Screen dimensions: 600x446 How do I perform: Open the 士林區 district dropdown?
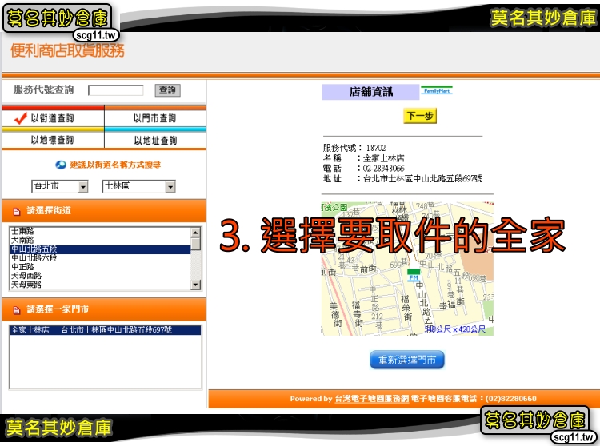138,186
